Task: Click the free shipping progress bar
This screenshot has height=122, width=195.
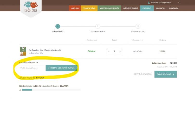Action: [51, 90]
